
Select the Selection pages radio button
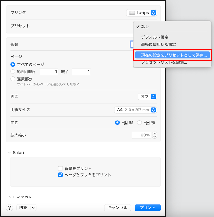[x=13, y=79]
